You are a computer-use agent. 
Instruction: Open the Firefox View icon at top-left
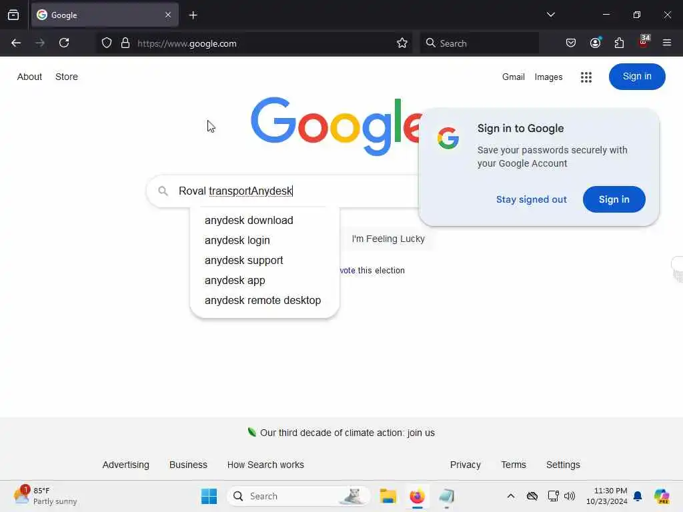(13, 15)
